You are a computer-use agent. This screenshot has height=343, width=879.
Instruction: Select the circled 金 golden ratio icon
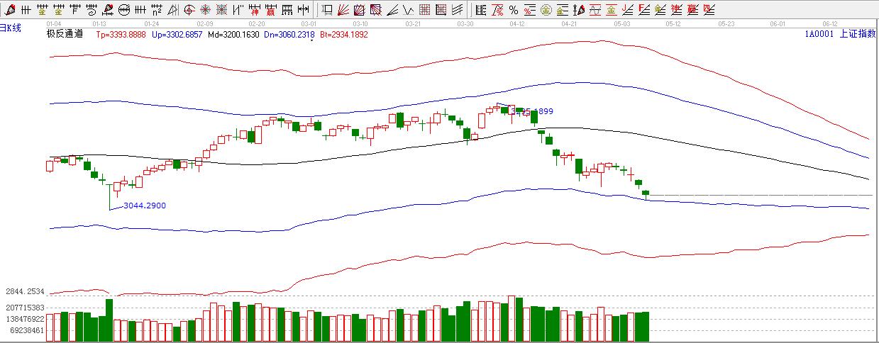(546, 10)
